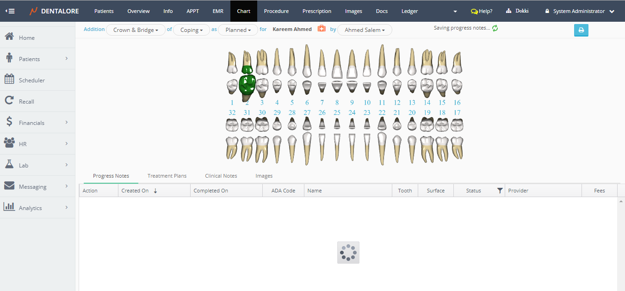This screenshot has height=291, width=625.
Task: Expand System Administrator user menu
Action: click(580, 11)
